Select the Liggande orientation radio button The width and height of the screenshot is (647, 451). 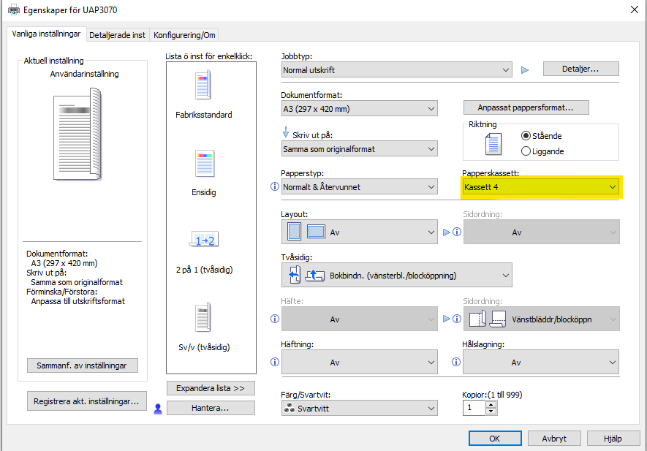(x=526, y=151)
